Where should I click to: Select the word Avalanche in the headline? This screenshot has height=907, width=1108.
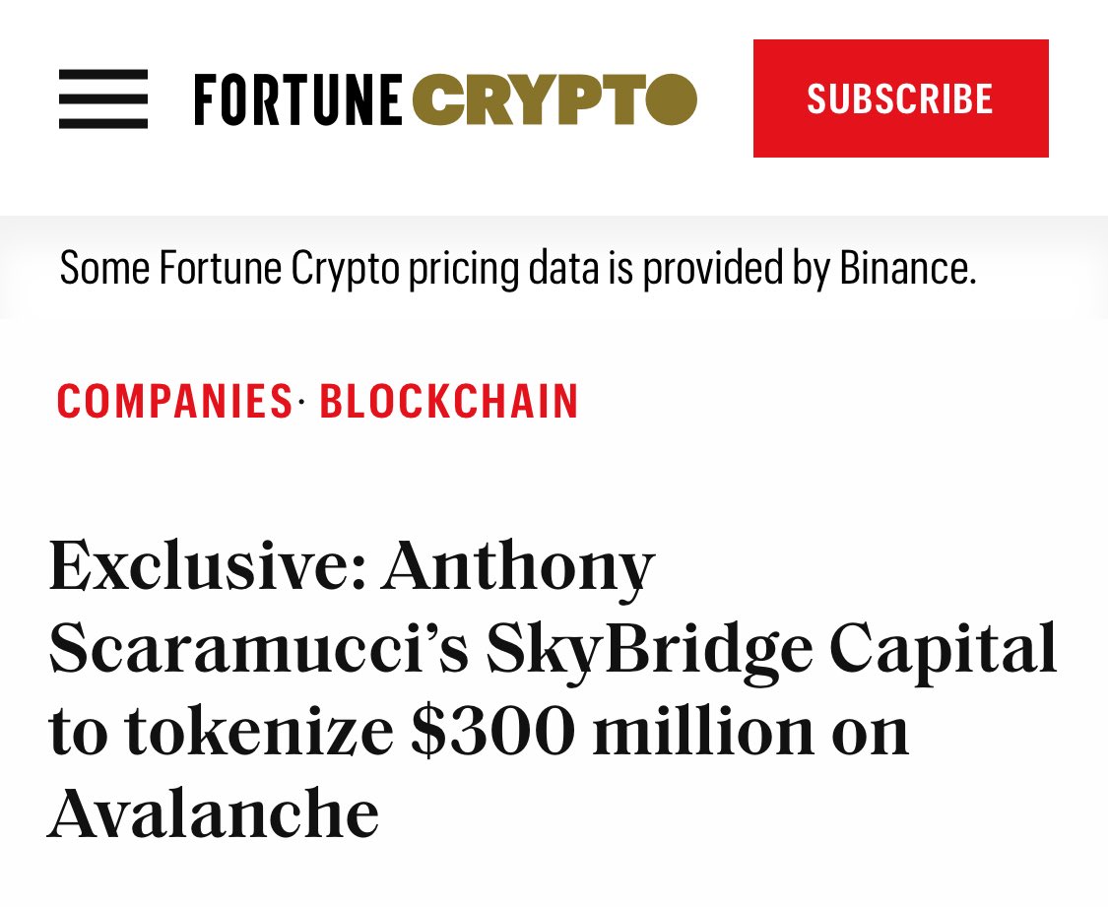212,811
